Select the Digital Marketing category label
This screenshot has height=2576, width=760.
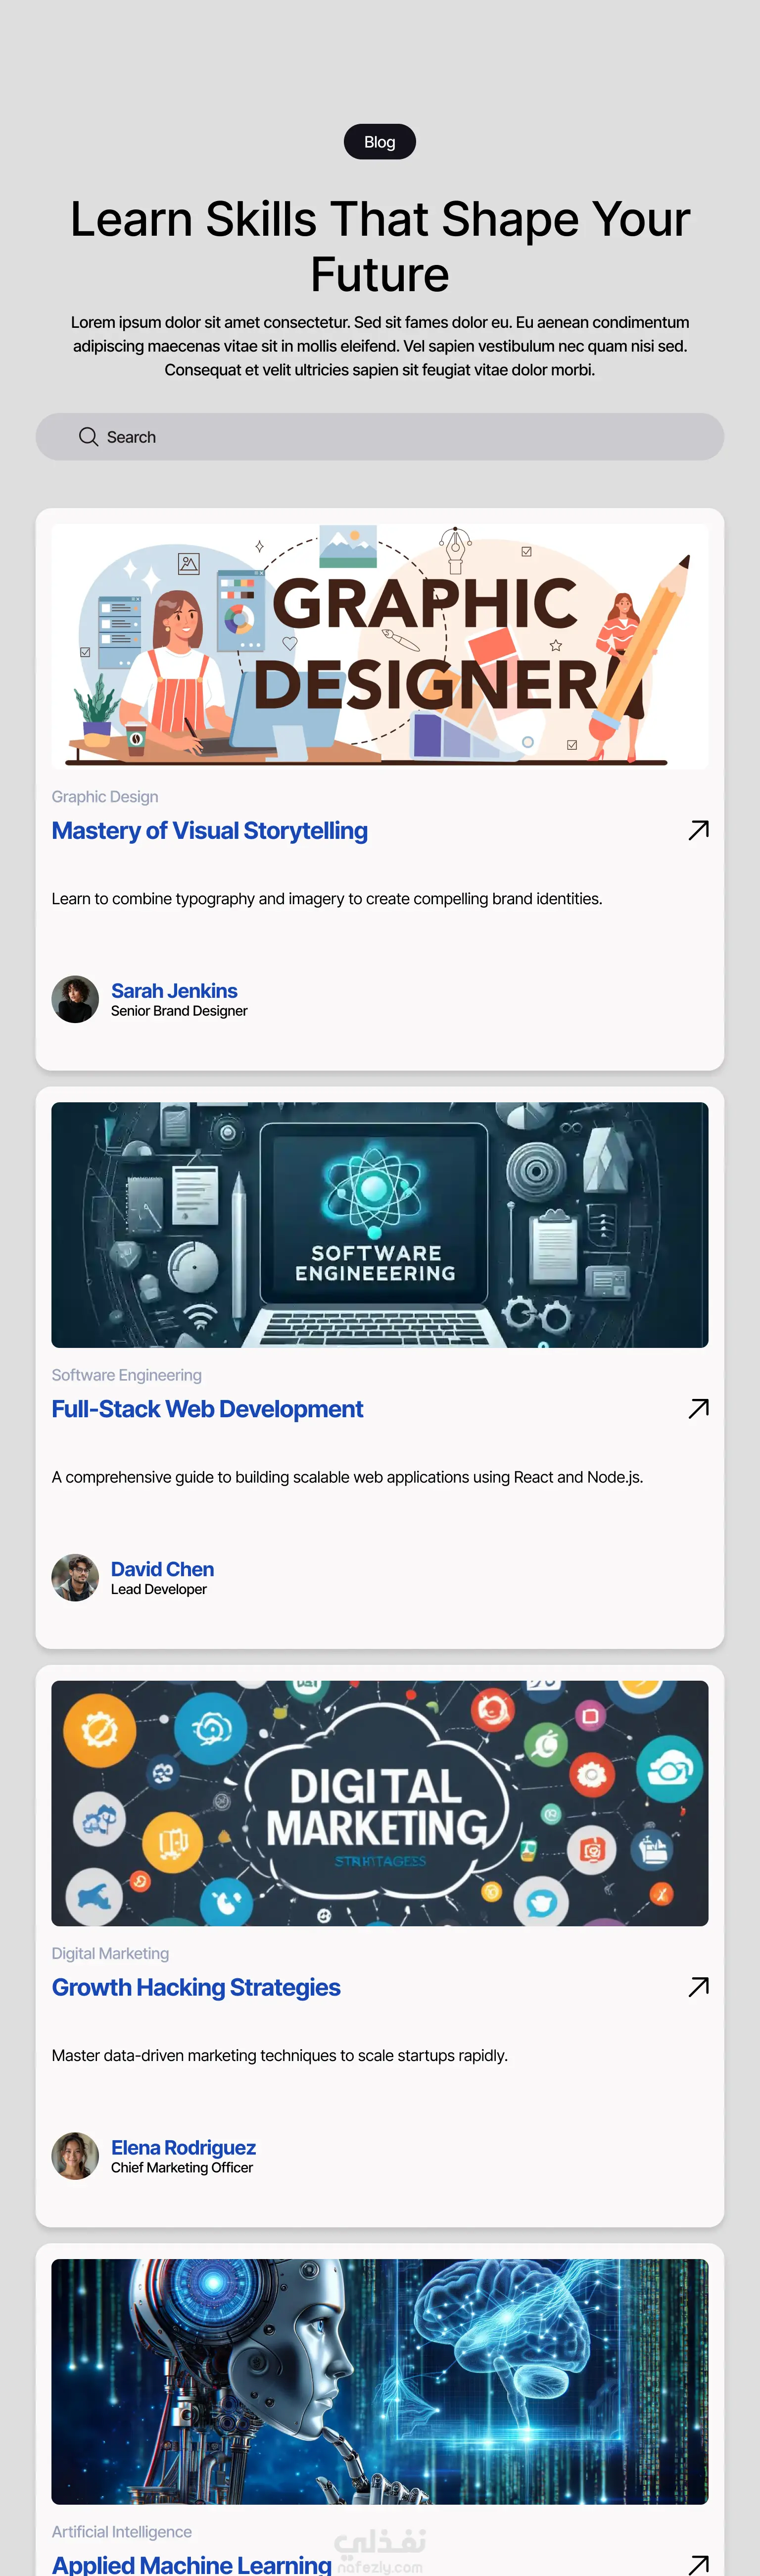click(111, 1953)
